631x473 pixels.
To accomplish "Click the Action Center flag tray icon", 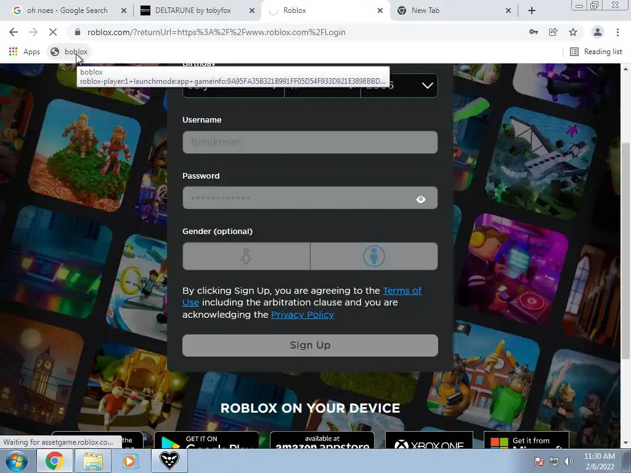I will pyautogui.click(x=539, y=461).
